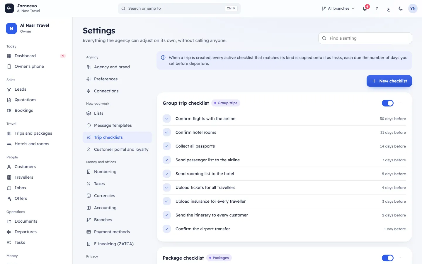Image resolution: width=422 pixels, height=264 pixels.
Task: Disable the Package checklist switch
Action: (388, 258)
